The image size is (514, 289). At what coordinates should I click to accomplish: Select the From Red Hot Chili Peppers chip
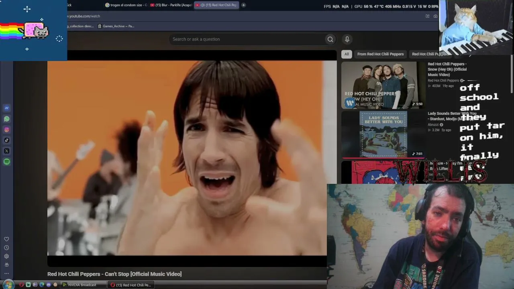point(380,54)
